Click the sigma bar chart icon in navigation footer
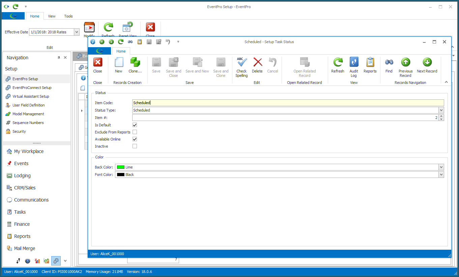459x277 pixels. tap(37, 260)
